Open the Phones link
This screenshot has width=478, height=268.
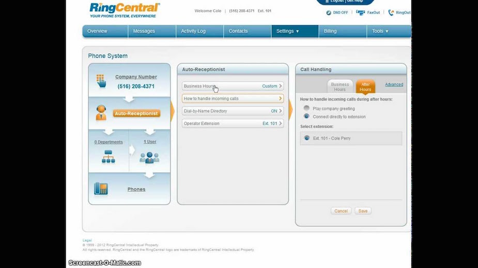(x=136, y=189)
